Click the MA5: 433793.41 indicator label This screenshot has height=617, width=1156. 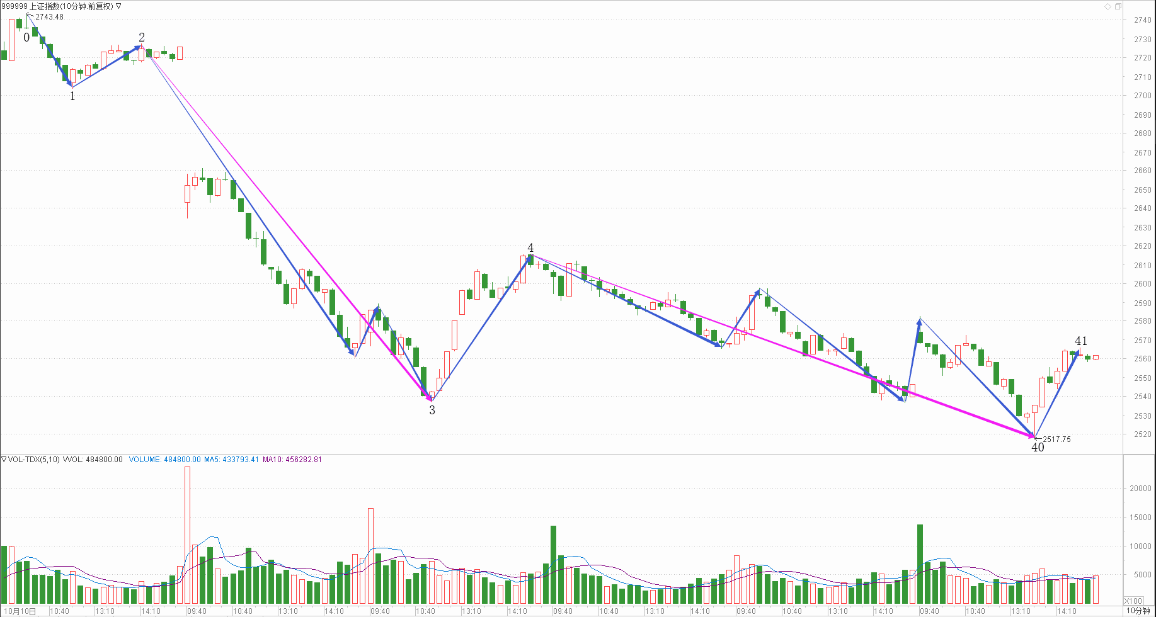click(x=231, y=460)
